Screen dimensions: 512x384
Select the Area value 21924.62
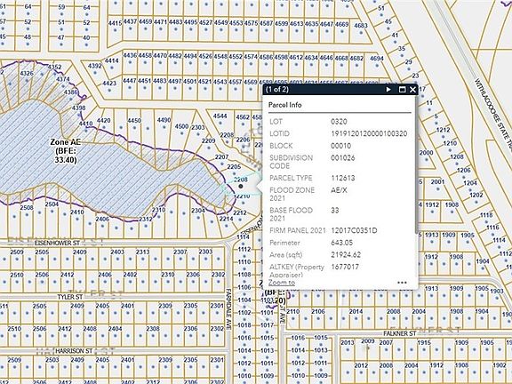click(x=346, y=255)
